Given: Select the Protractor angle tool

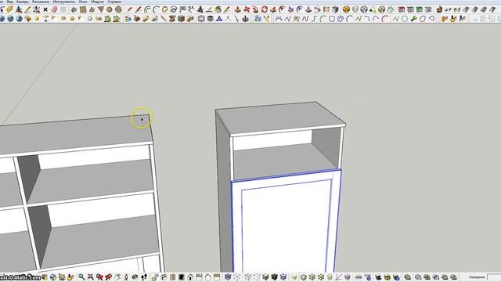Looking at the screenshot, I should pyautogui.click(x=209, y=9).
